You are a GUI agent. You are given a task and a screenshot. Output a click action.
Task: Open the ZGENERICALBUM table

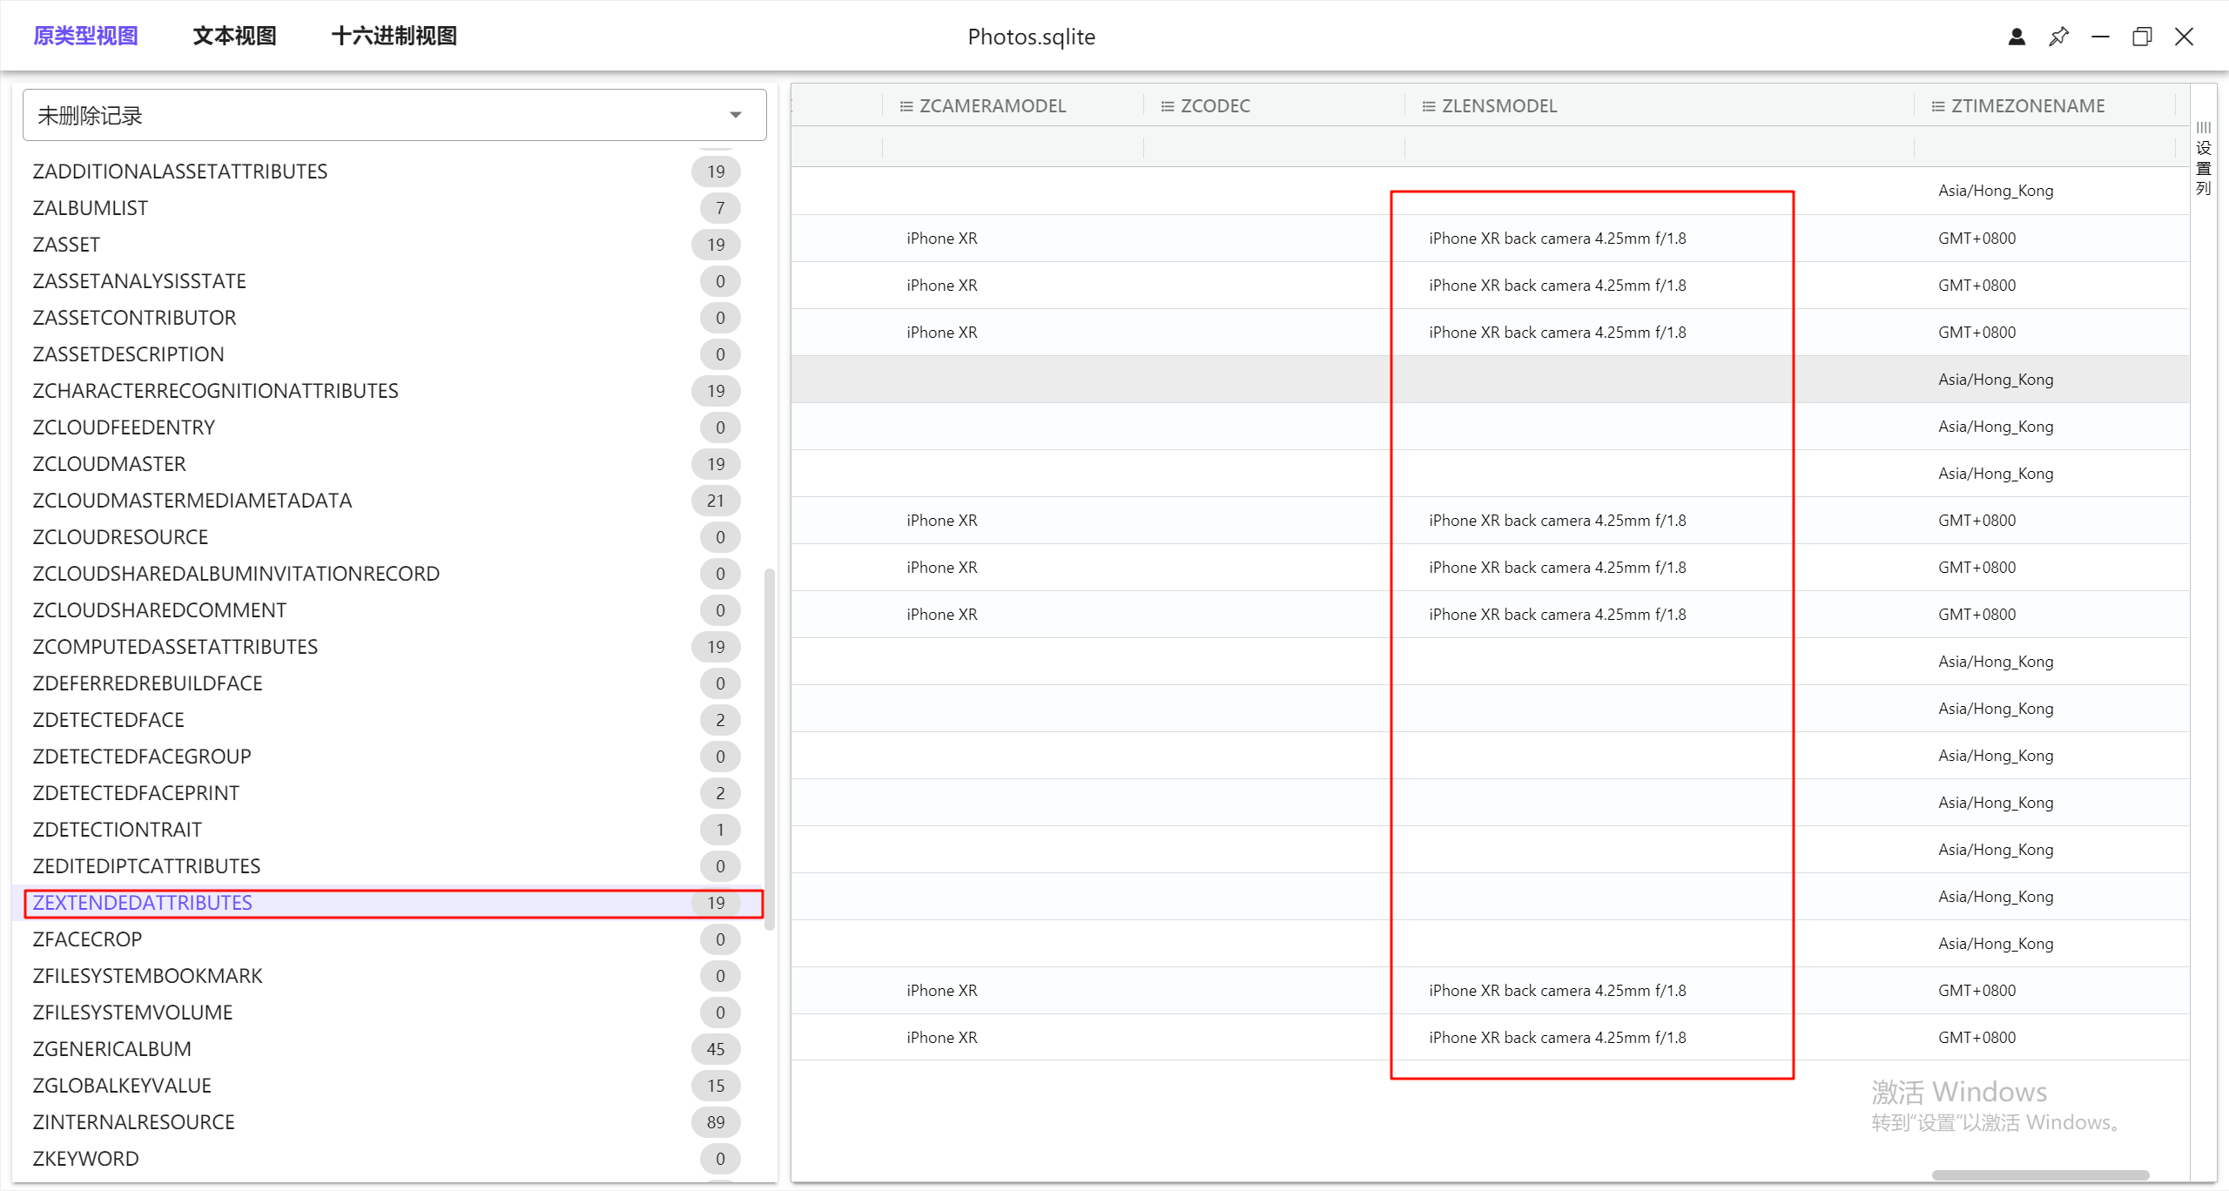coord(111,1049)
